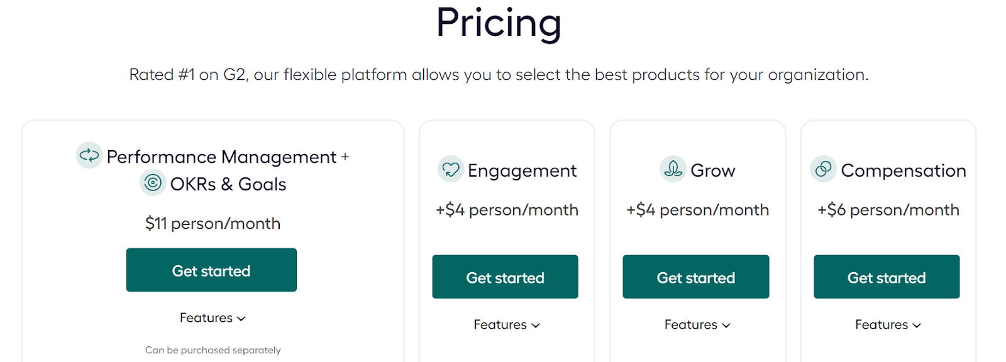This screenshot has width=1006, height=362.
Task: Get started with the Compensation plan
Action: click(887, 277)
